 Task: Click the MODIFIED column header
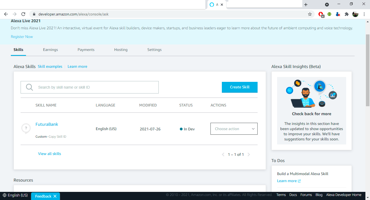coord(148,105)
